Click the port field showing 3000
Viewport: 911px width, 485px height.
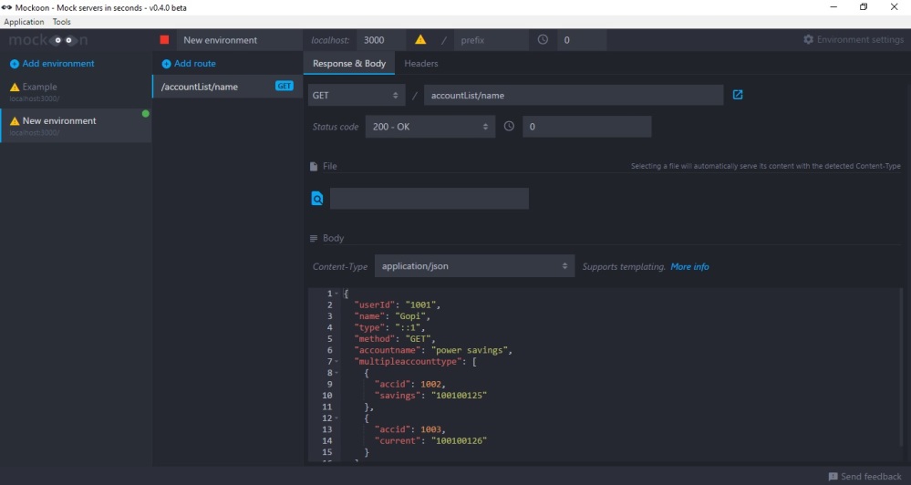click(381, 40)
